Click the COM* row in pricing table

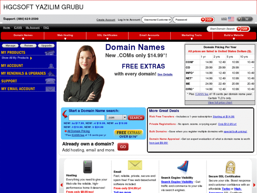220,62
